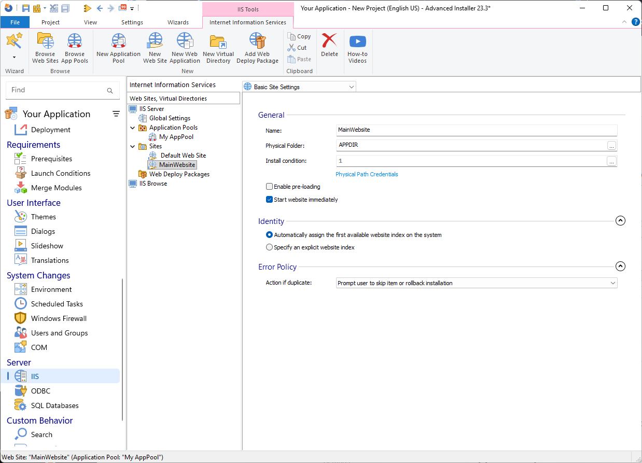642x463 pixels.
Task: Open Help via the question mark icon
Action: [x=636, y=22]
